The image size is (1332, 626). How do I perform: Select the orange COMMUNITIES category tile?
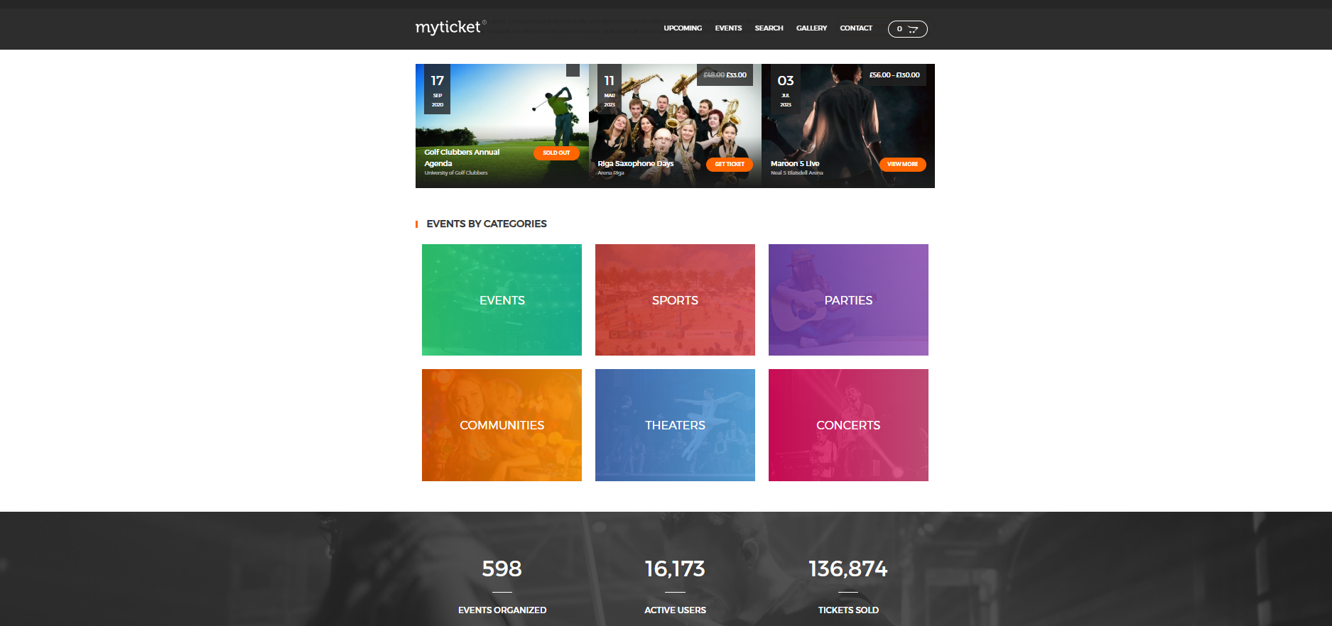[x=502, y=425]
